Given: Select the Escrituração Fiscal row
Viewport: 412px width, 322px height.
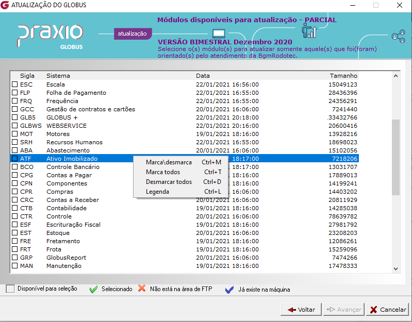Looking at the screenshot, I should click(x=185, y=225).
